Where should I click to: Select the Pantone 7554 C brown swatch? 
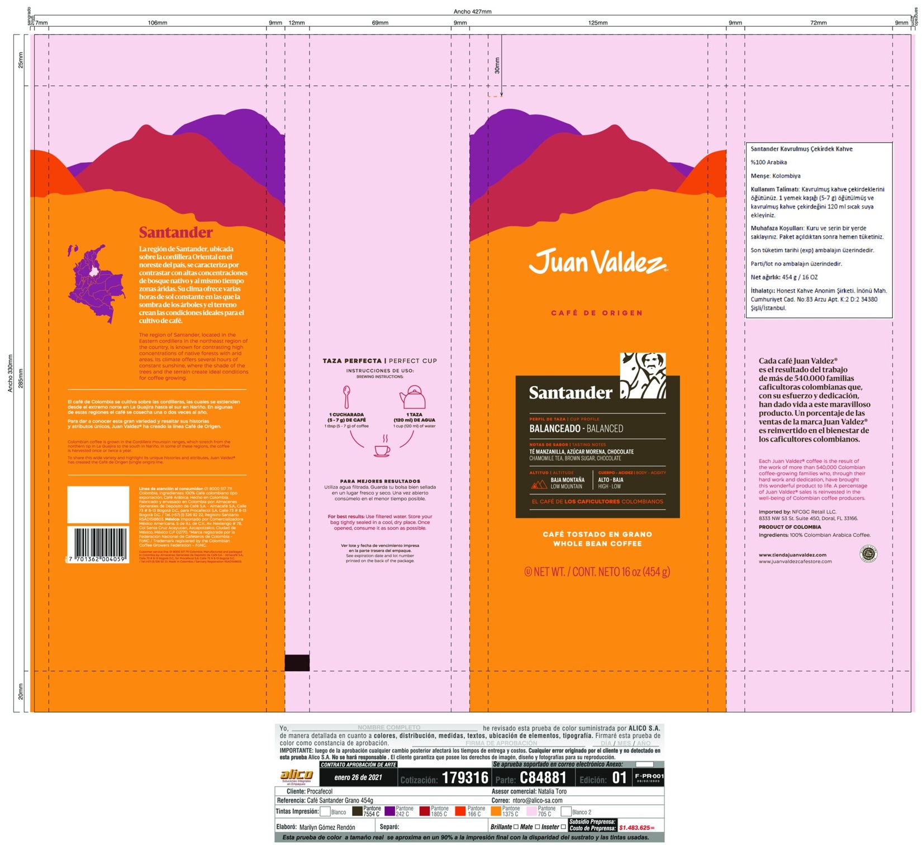click(x=358, y=811)
